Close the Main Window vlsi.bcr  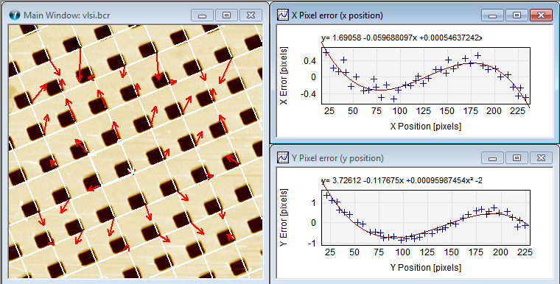pos(251,15)
